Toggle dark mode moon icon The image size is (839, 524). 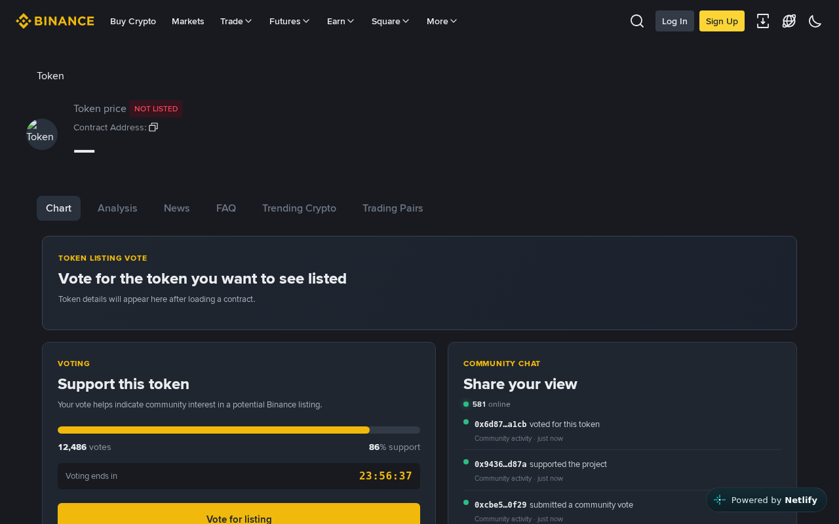tap(815, 21)
